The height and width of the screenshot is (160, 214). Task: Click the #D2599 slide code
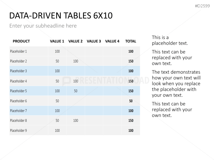tap(202, 6)
